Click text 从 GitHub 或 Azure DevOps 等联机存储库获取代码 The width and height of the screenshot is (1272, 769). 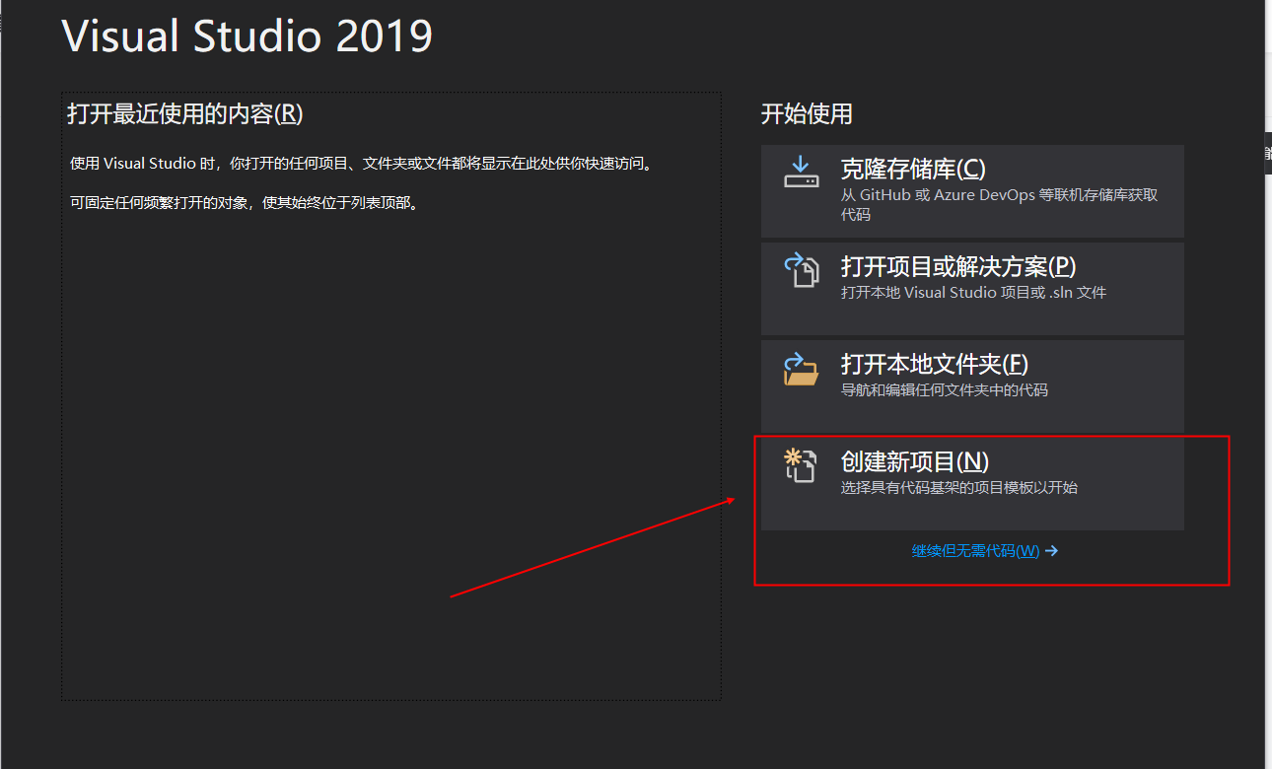pos(999,204)
